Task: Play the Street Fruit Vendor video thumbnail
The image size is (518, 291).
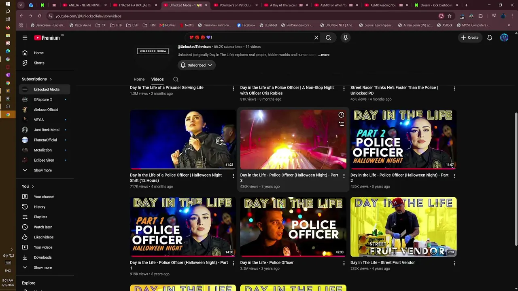Action: (x=403, y=227)
